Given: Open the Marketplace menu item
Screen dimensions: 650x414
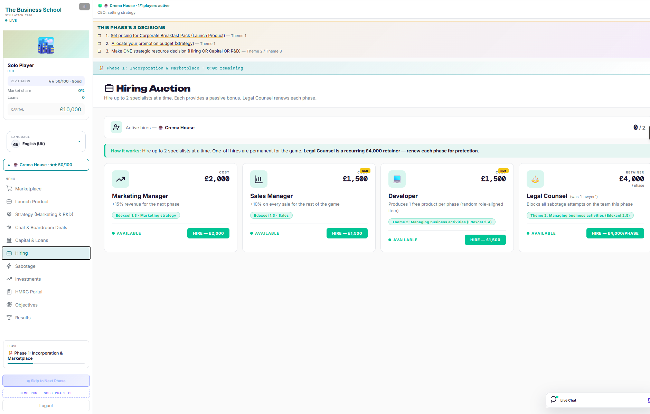Looking at the screenshot, I should pos(46,189).
